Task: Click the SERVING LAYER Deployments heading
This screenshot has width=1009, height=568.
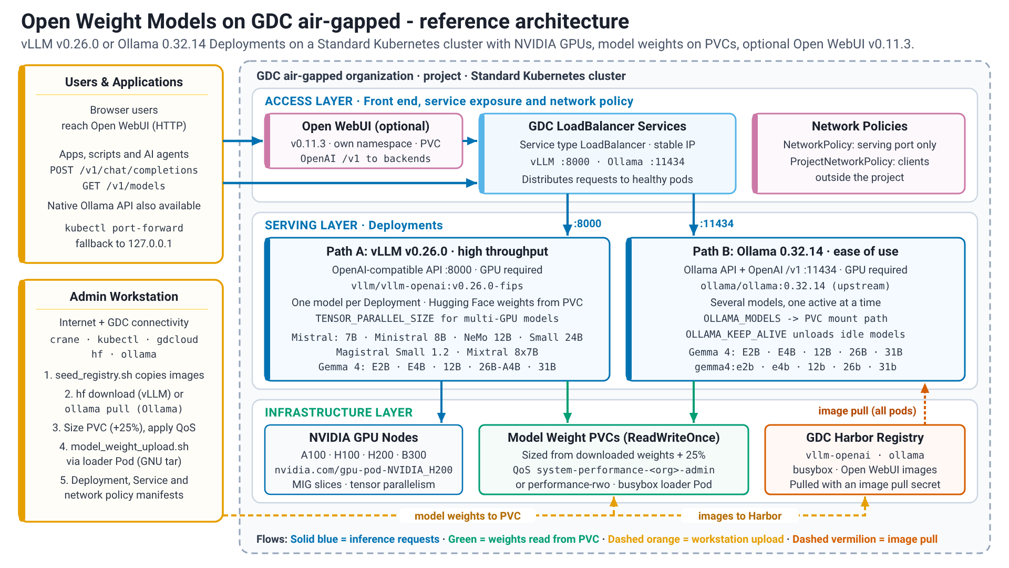Action: 354,225
